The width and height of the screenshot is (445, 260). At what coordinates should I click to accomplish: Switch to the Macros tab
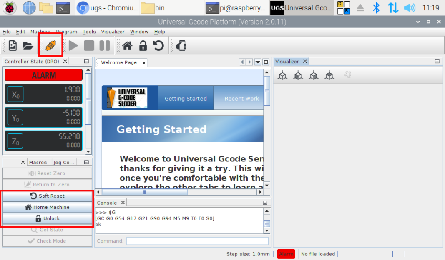point(38,162)
